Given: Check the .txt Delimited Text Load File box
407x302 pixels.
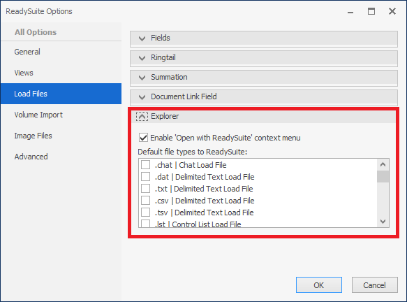Looking at the screenshot, I should coord(145,189).
